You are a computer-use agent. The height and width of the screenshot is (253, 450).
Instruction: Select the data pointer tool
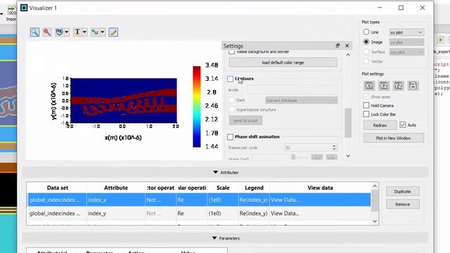pos(47,32)
